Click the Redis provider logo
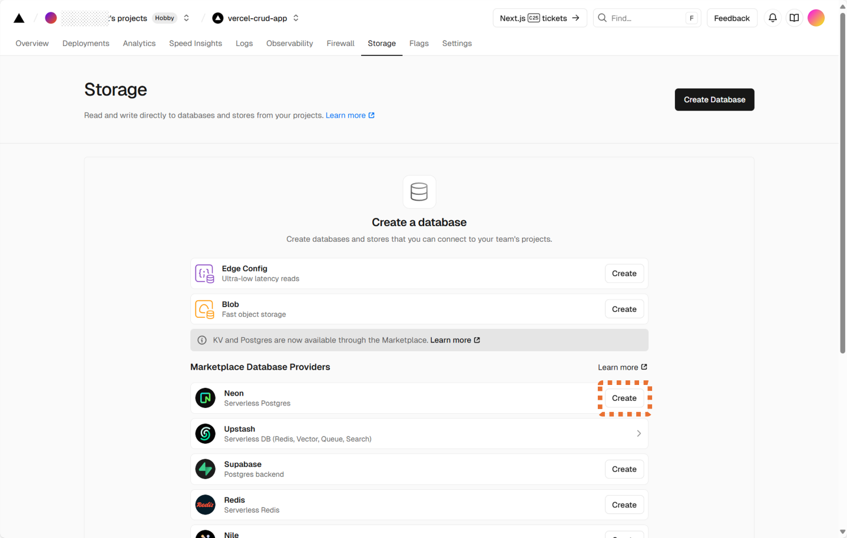847x538 pixels. [205, 505]
